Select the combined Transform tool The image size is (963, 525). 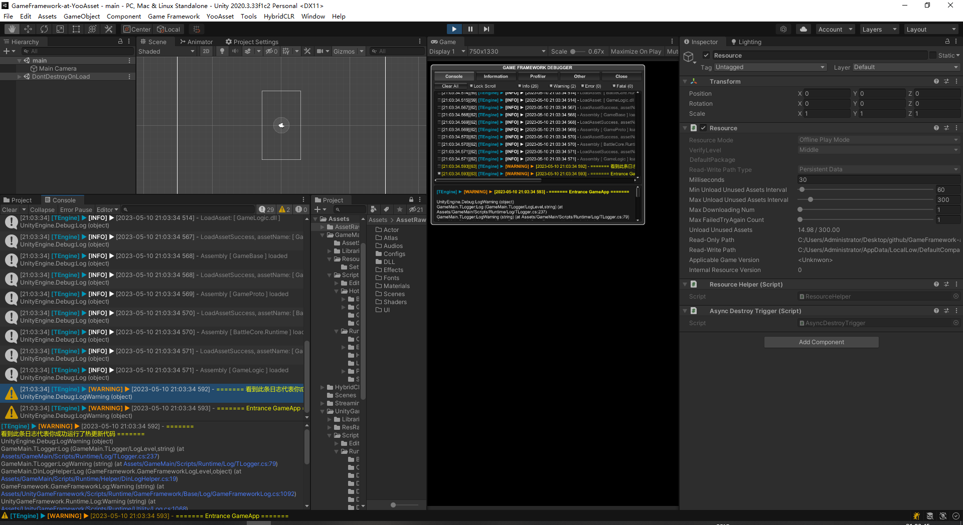pyautogui.click(x=92, y=29)
